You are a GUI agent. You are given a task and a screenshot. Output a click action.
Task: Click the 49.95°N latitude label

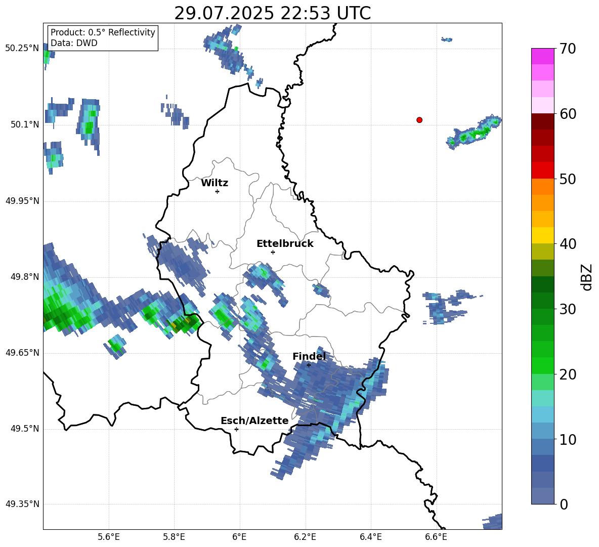tap(22, 201)
